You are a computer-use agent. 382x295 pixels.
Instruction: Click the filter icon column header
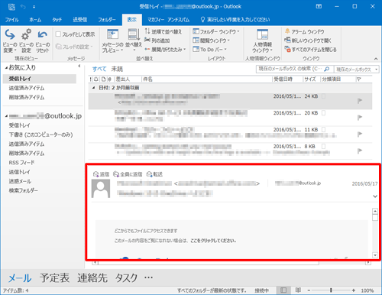[359, 79]
